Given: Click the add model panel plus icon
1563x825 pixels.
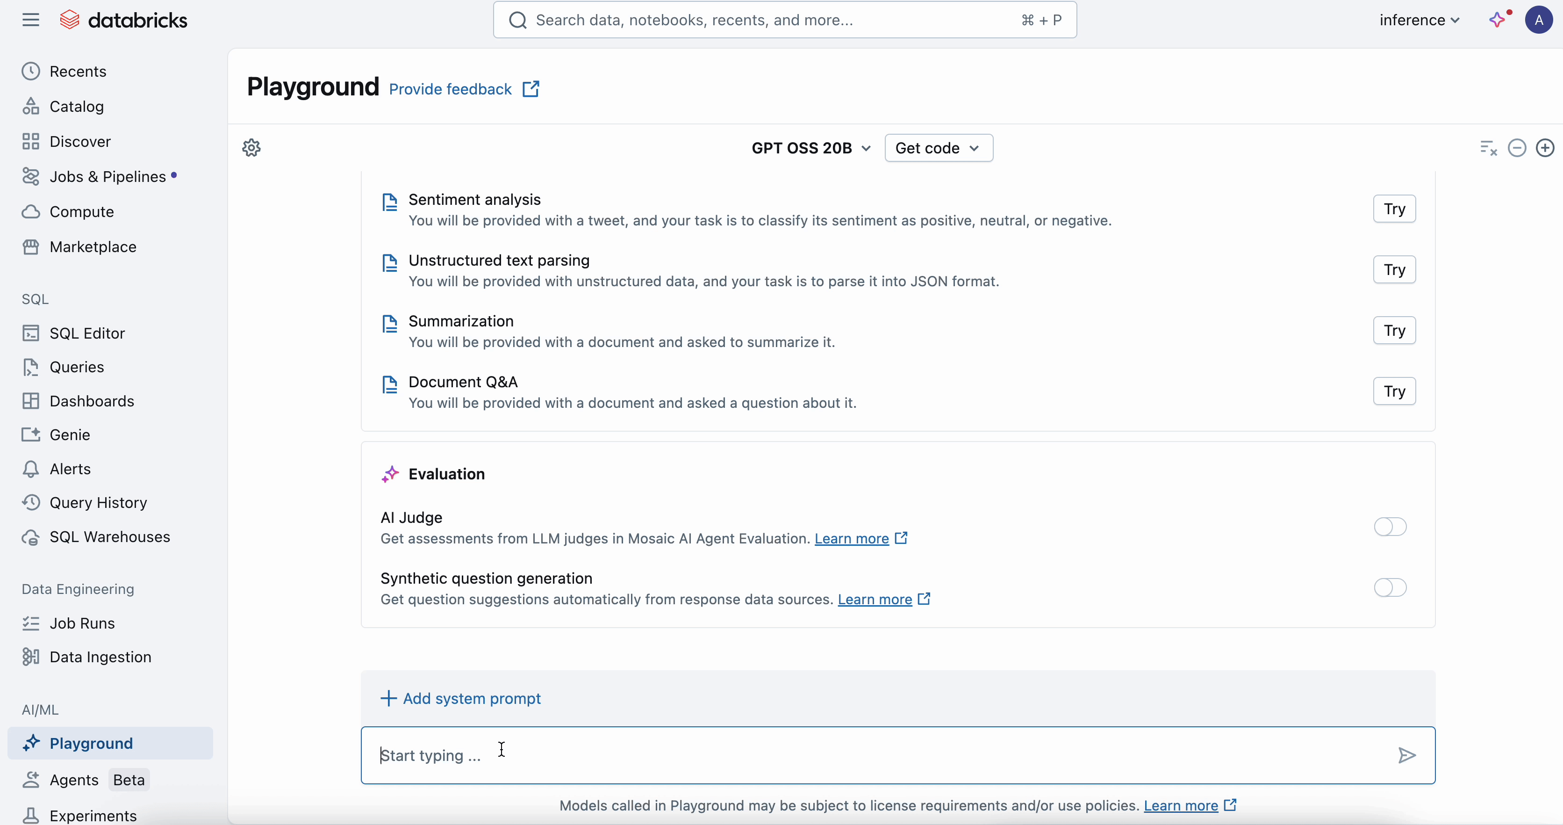Looking at the screenshot, I should click(1545, 147).
